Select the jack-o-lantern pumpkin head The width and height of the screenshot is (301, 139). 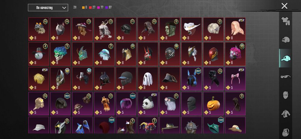click(x=213, y=104)
